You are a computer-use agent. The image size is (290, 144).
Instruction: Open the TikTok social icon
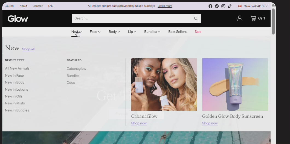[230, 6]
